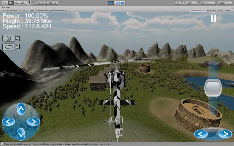The height and width of the screenshot is (146, 234).
Task: Select the Game tab
Action: pyautogui.click(x=6, y=7)
